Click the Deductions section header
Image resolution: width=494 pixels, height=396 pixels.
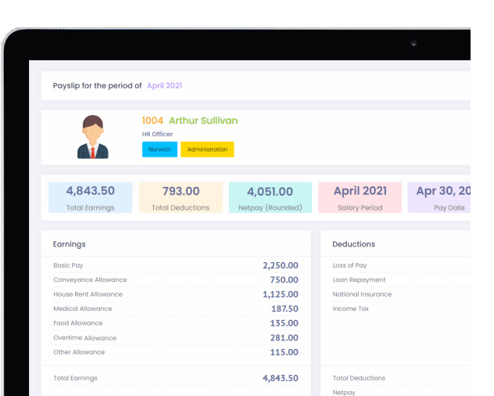pyautogui.click(x=353, y=244)
